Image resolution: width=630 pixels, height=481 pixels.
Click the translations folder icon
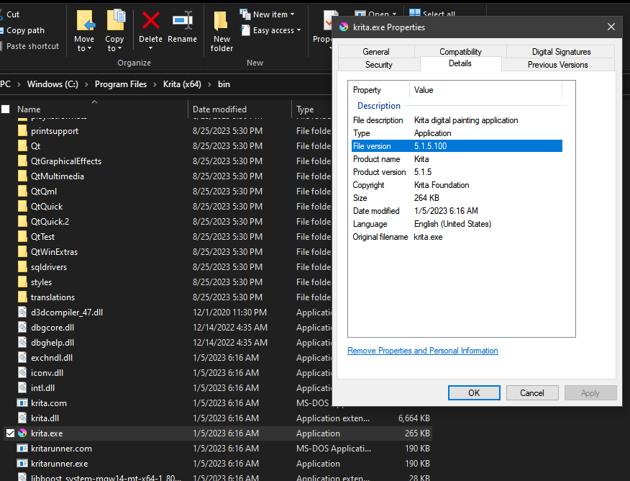pyautogui.click(x=22, y=297)
